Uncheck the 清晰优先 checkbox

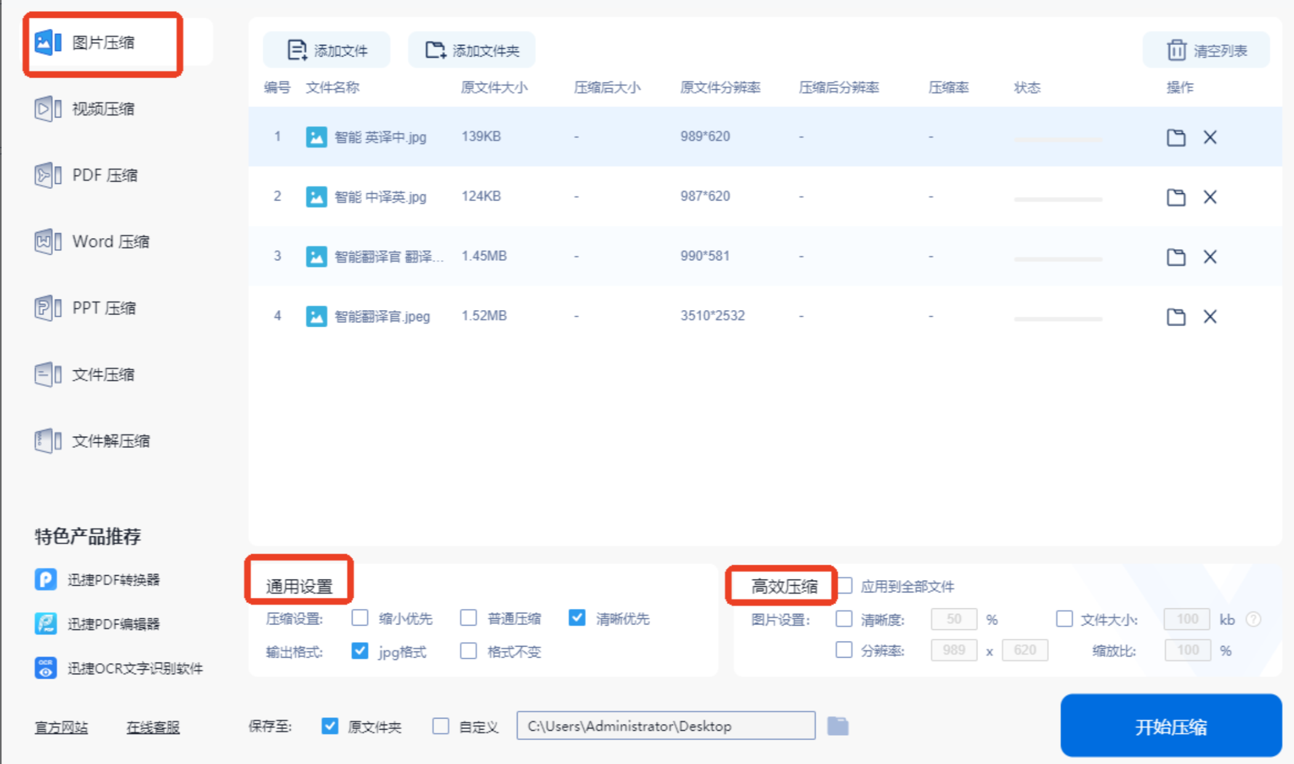point(577,618)
